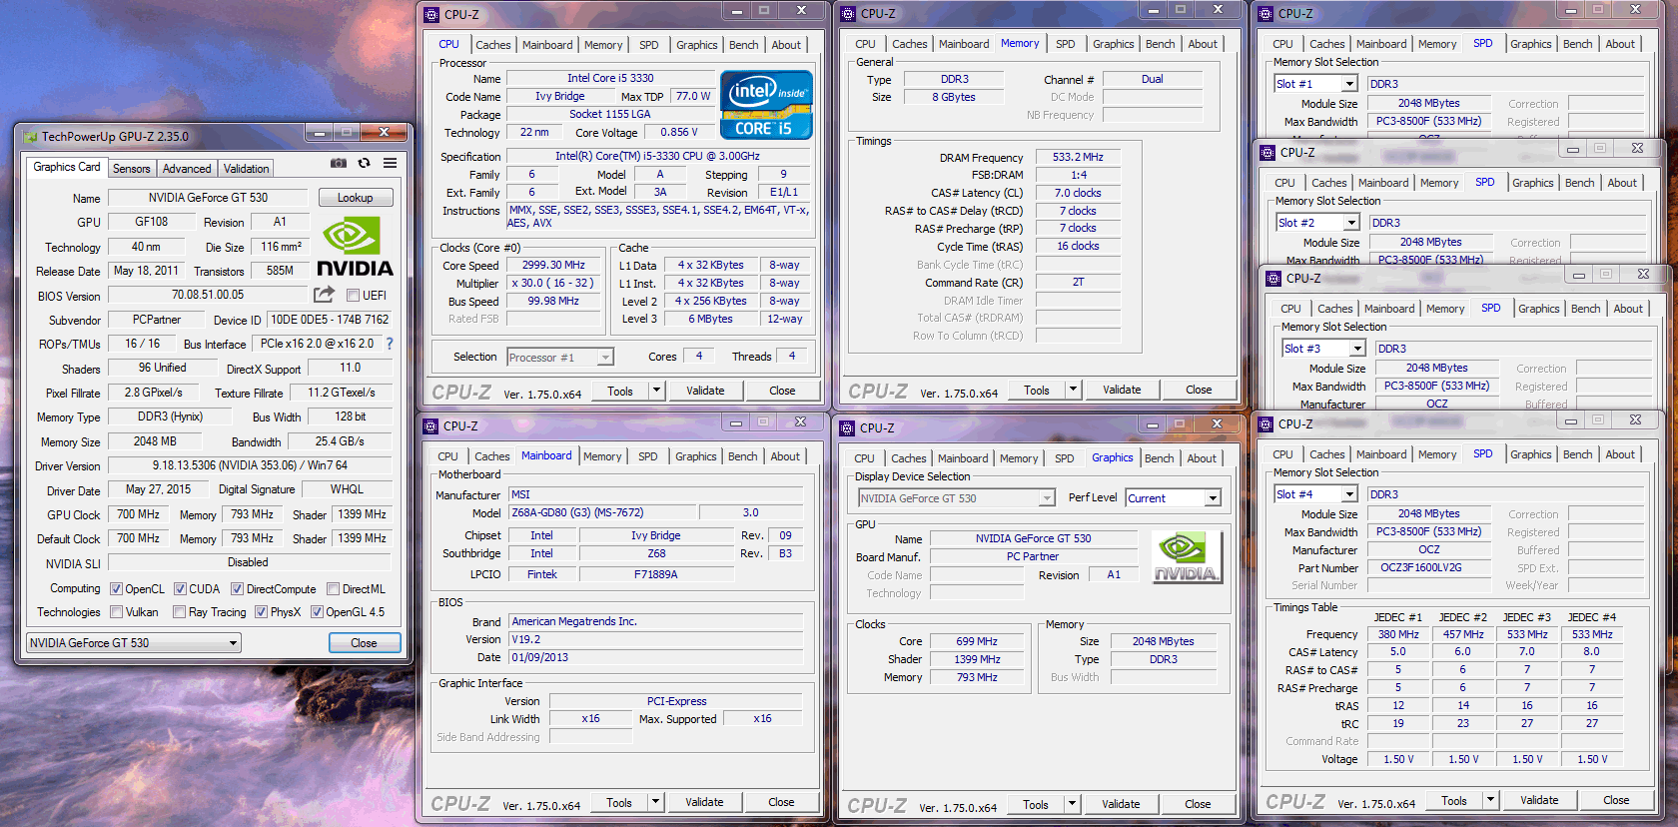Click NVIDIA logo in CPU-Z Graphics tab window

point(1187,557)
